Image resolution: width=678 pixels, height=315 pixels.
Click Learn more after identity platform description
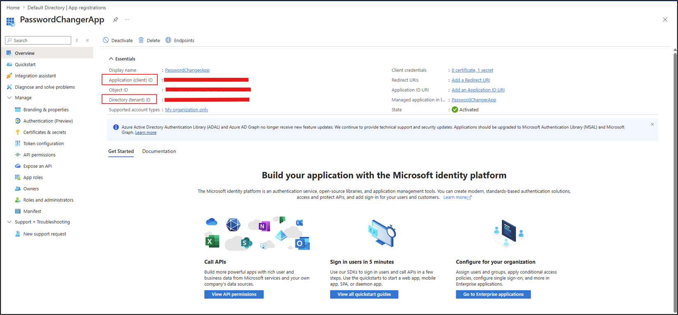(x=457, y=197)
